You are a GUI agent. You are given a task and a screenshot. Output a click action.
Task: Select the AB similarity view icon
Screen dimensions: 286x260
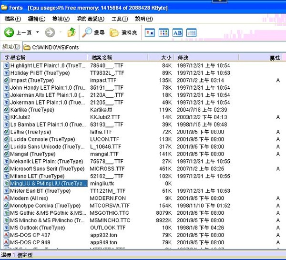[177, 33]
